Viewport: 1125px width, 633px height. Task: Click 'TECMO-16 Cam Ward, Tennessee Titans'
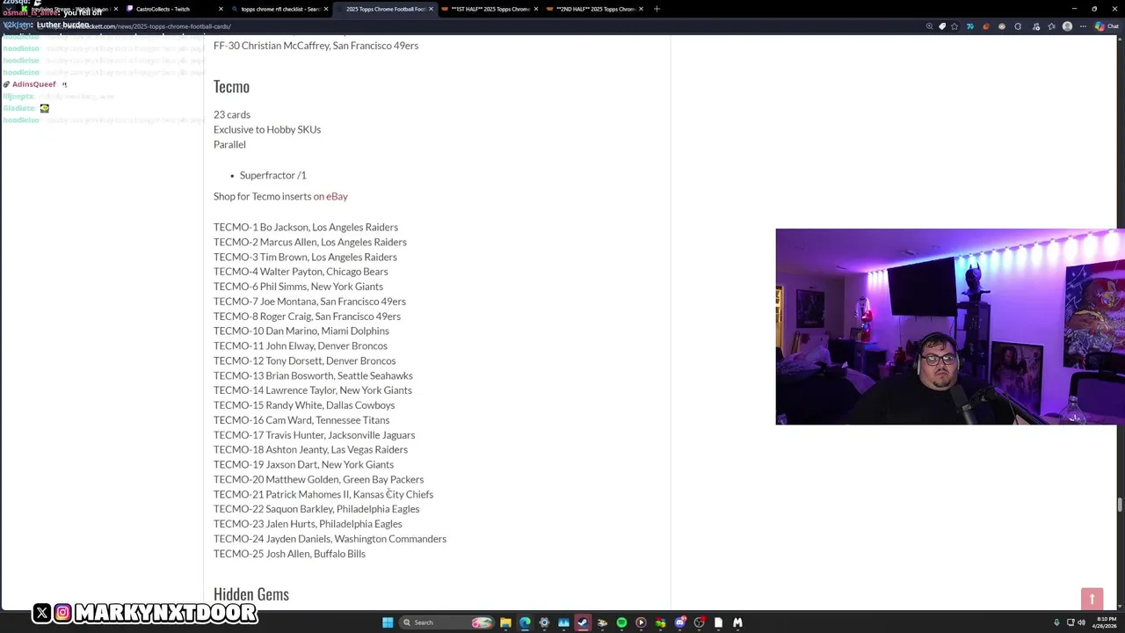301,420
